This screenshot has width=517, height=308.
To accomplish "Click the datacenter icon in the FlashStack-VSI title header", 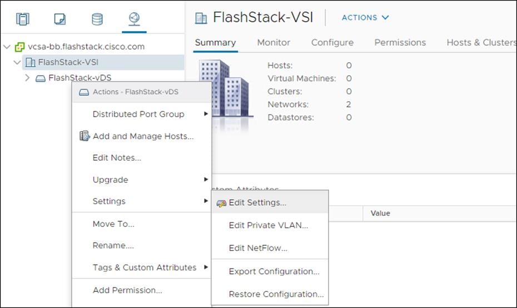I will 201,18.
